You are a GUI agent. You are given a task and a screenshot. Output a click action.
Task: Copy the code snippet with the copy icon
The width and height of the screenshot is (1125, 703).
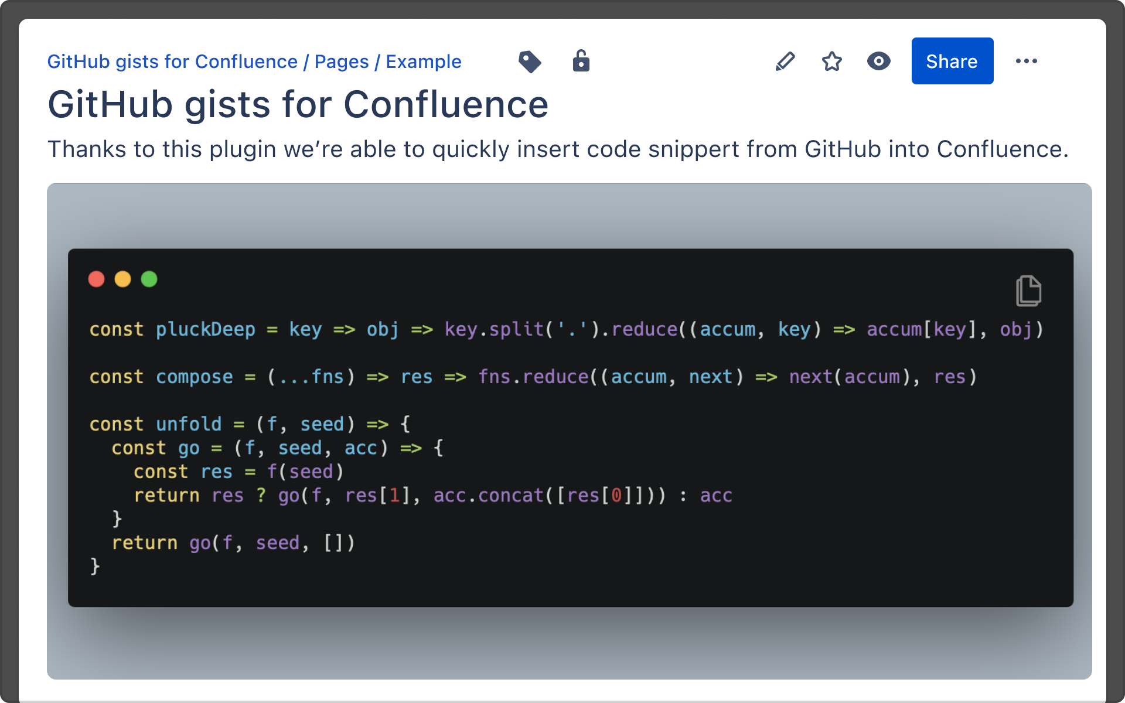click(1029, 290)
